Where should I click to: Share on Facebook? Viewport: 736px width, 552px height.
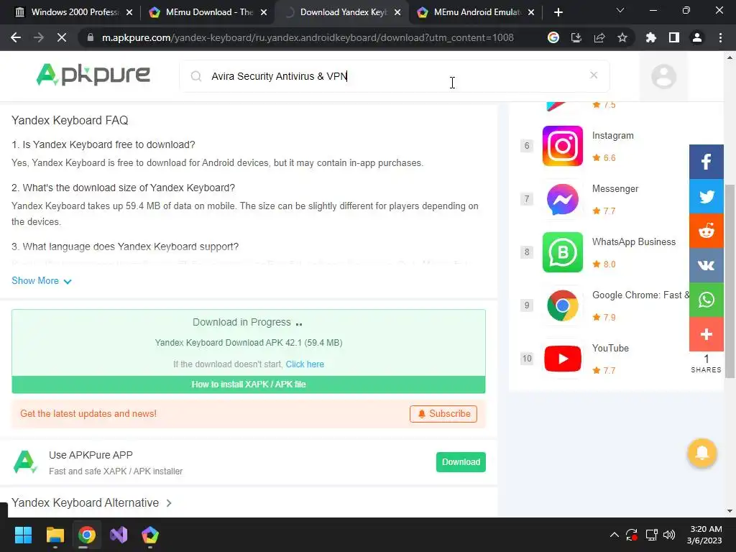tap(706, 162)
